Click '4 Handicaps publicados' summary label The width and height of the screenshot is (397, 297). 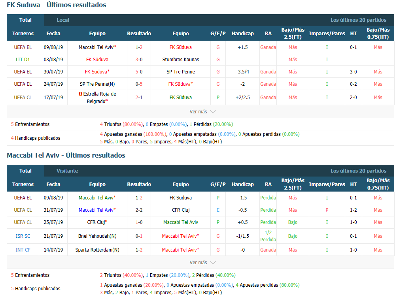pyautogui.click(x=36, y=138)
